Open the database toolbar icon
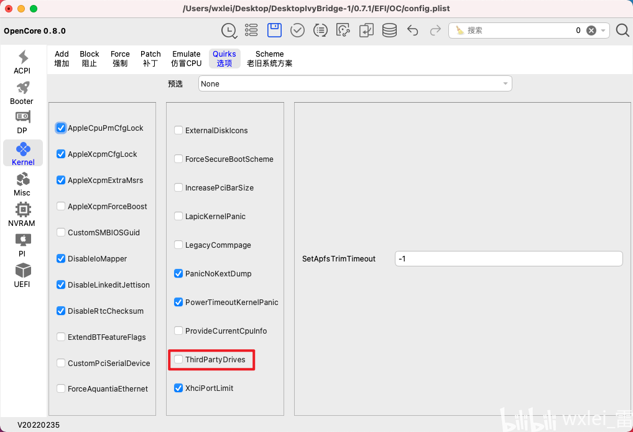This screenshot has height=432, width=633. [389, 31]
